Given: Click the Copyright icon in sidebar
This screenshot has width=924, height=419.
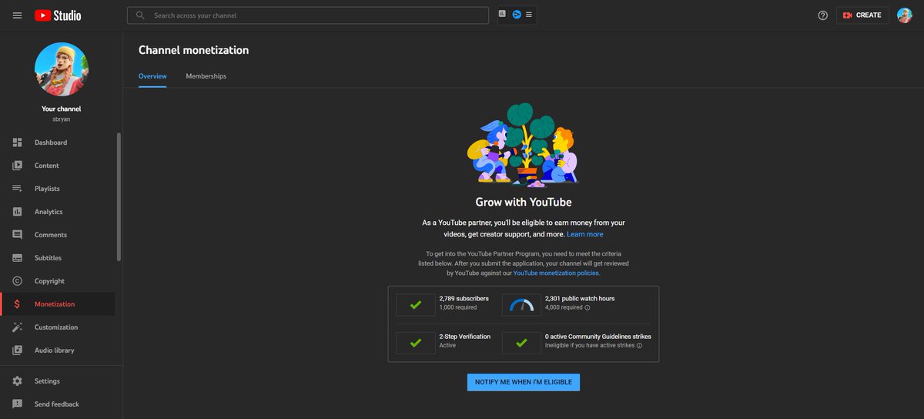Looking at the screenshot, I should pos(17,281).
